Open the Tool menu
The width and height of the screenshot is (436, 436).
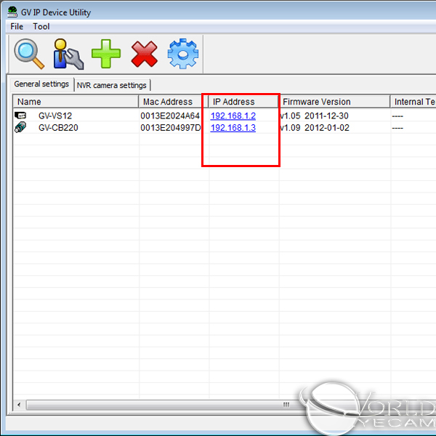[x=41, y=26]
